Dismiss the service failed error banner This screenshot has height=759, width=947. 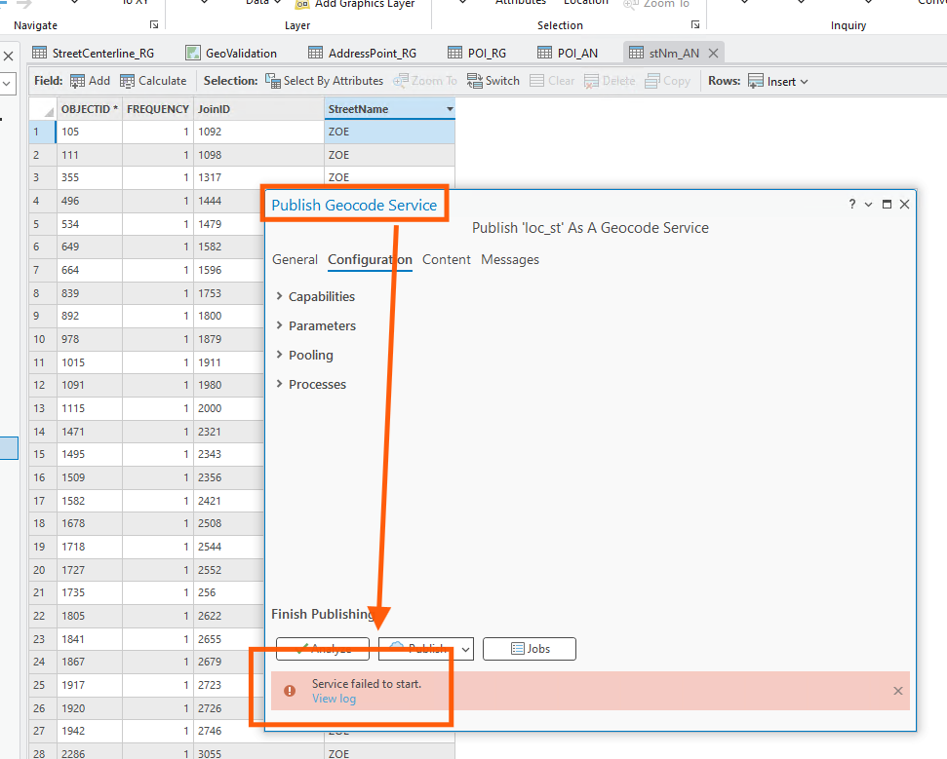[898, 691]
